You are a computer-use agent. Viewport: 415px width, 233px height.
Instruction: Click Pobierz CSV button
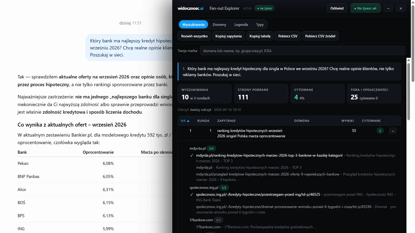coord(288,36)
